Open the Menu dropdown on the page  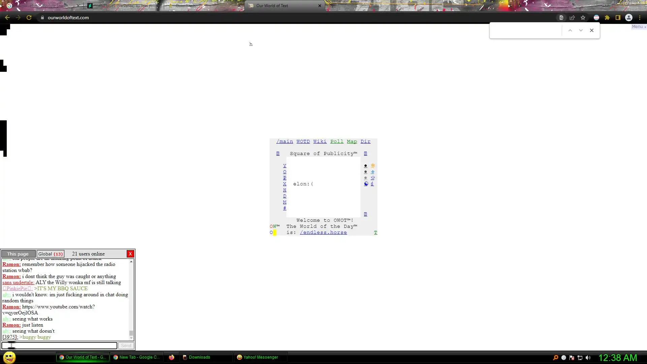click(x=638, y=27)
